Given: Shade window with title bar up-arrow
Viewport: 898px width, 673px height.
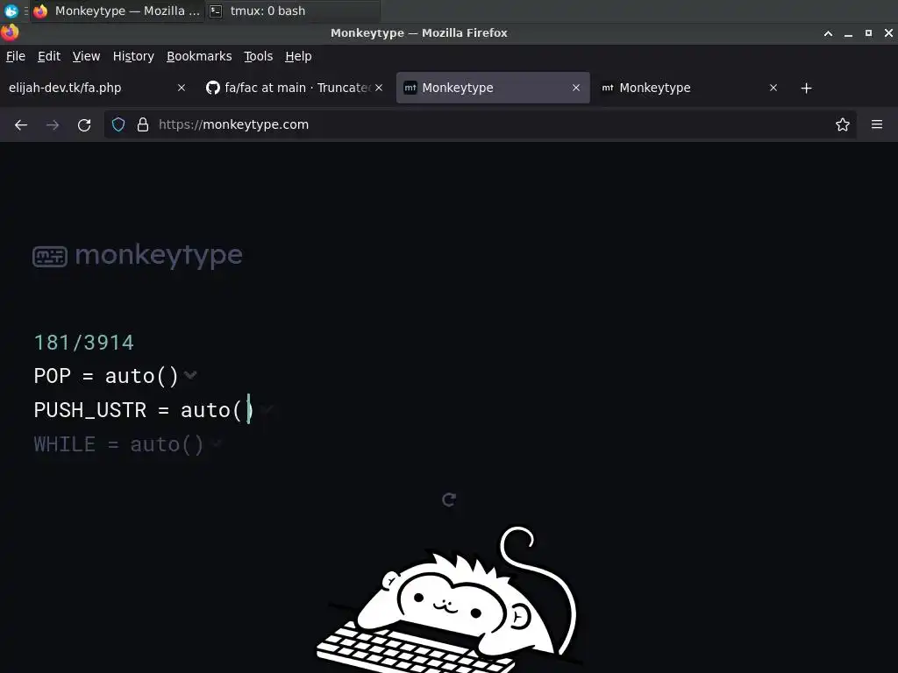Looking at the screenshot, I should (828, 33).
